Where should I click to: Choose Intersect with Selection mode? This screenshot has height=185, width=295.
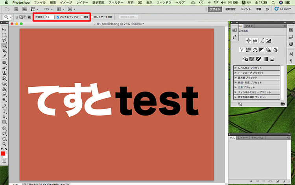tap(29, 17)
